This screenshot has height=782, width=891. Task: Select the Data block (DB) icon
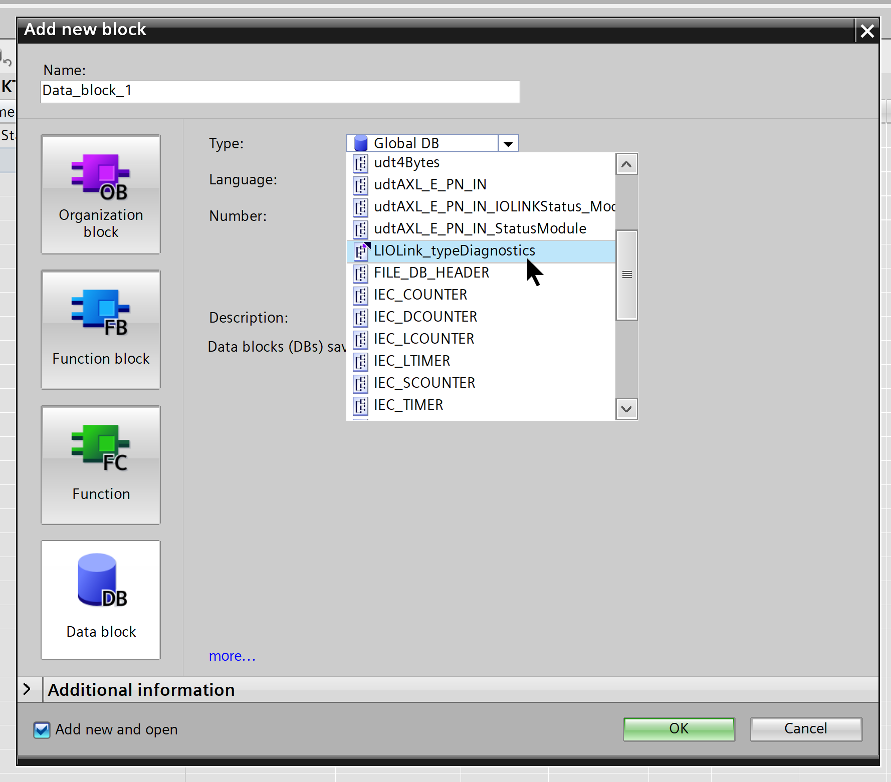[x=101, y=581]
